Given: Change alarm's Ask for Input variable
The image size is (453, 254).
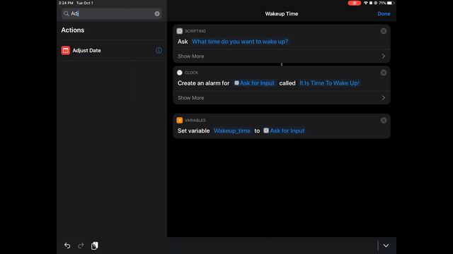Looking at the screenshot, I should point(254,83).
